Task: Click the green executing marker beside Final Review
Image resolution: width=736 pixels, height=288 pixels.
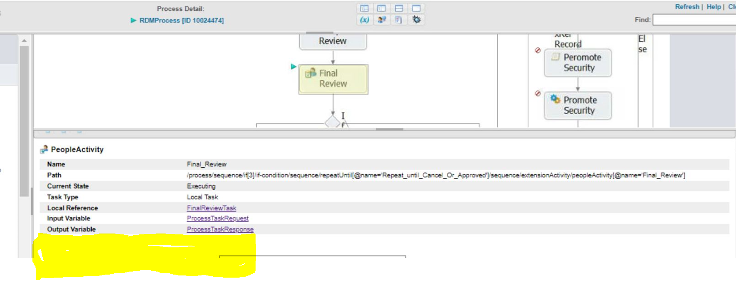Action: click(x=294, y=67)
